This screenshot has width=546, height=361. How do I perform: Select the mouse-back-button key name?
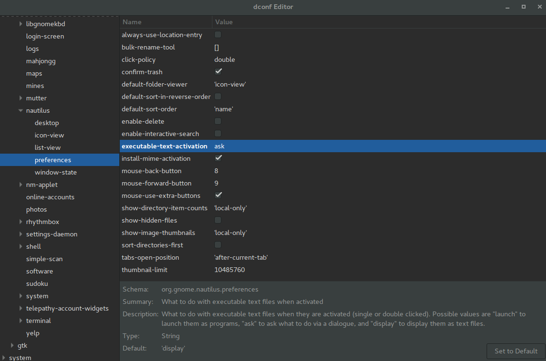(x=152, y=171)
